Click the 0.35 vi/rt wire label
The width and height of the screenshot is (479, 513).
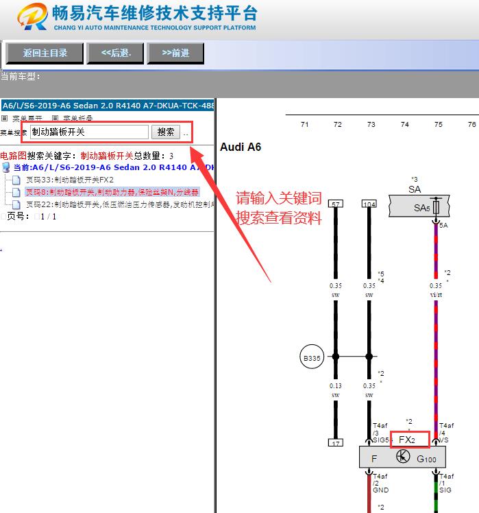tap(436, 290)
